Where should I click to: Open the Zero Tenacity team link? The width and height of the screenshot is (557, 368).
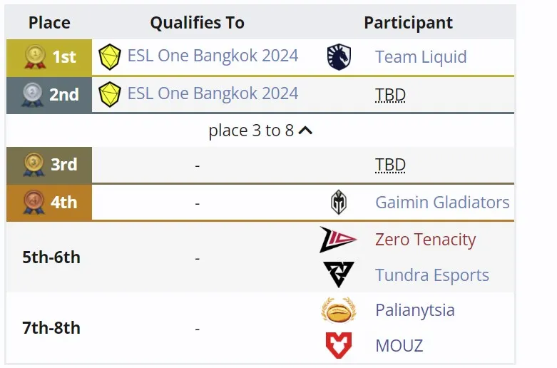click(426, 240)
